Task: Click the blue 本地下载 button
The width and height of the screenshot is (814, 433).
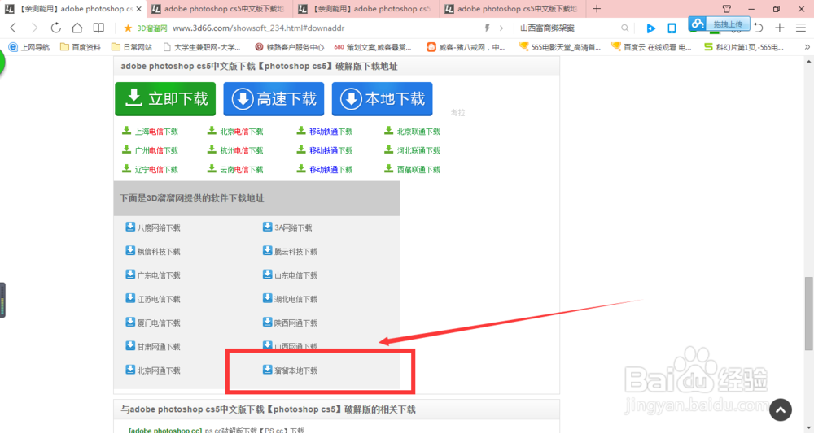Action: click(x=382, y=98)
